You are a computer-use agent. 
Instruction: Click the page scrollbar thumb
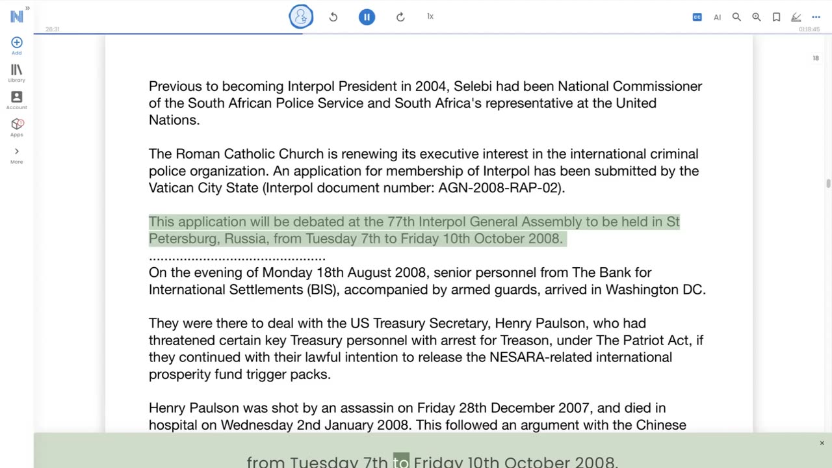(828, 184)
